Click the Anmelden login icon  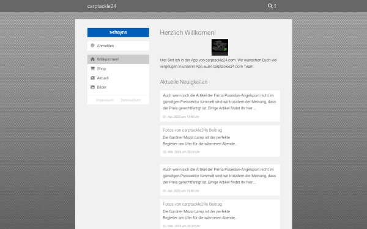(92, 45)
